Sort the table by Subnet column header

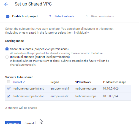18,82
